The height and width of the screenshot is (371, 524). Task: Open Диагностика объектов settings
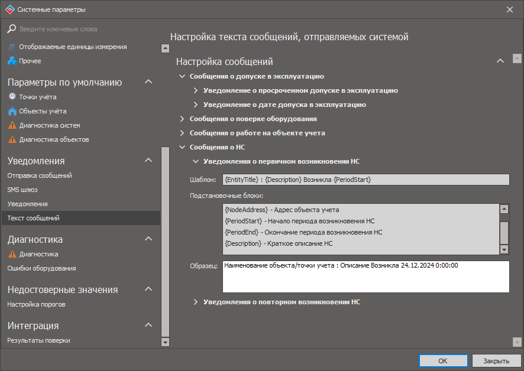point(54,139)
